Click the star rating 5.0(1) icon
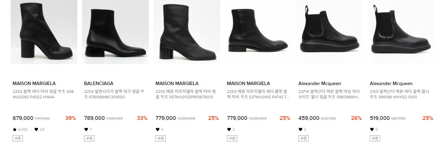This screenshot has height=152, width=443. coord(15,129)
